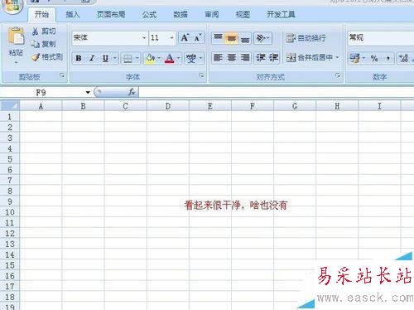This screenshot has width=414, height=310.
Task: Toggle underline formatting
Action: click(x=105, y=58)
